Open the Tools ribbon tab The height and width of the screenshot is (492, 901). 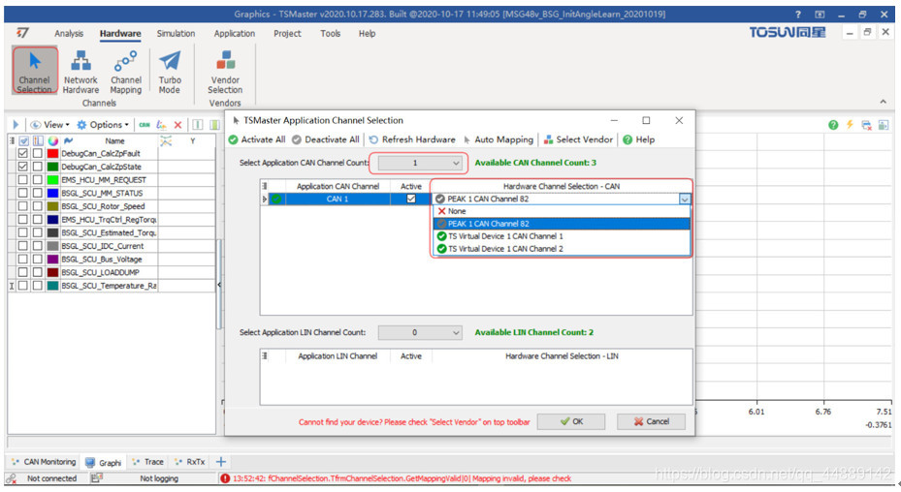point(331,33)
